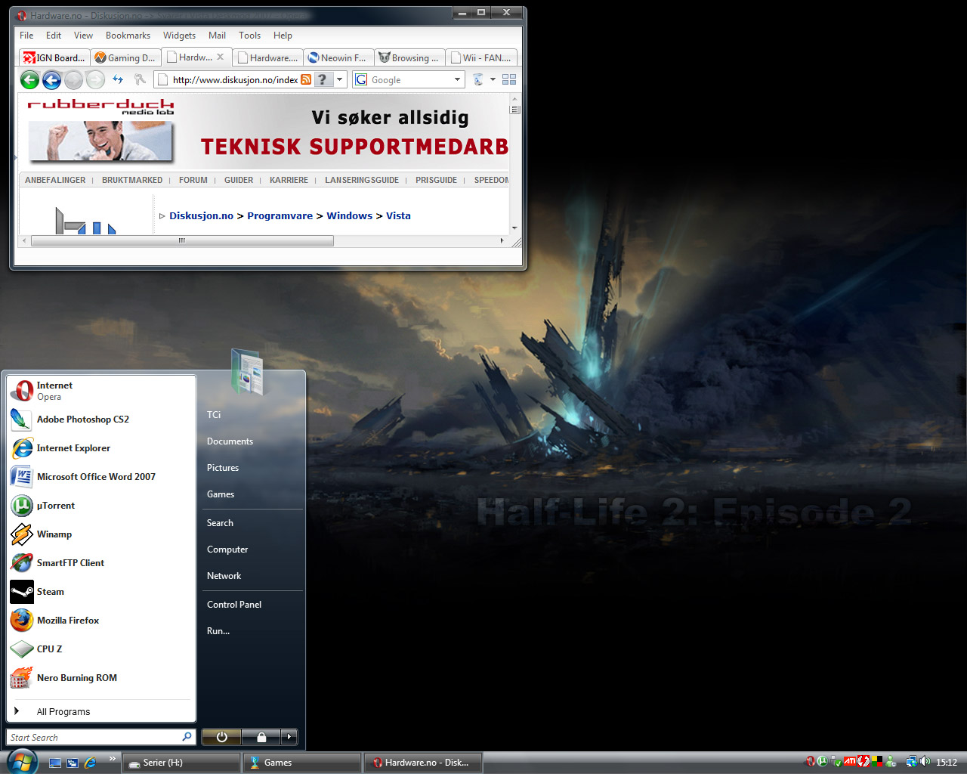The width and height of the screenshot is (967, 774).
Task: Click the µTorrent system tray icon
Action: tap(823, 762)
